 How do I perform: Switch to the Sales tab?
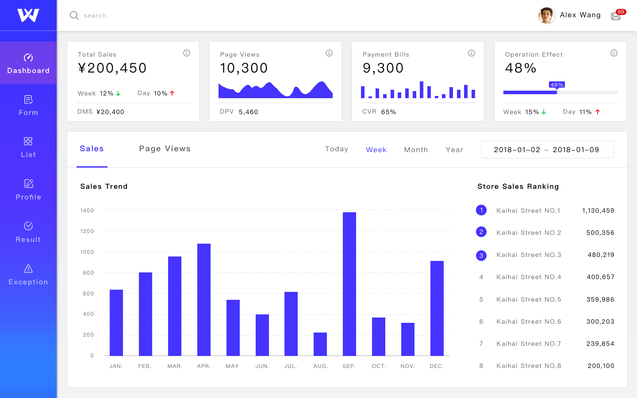[92, 149]
